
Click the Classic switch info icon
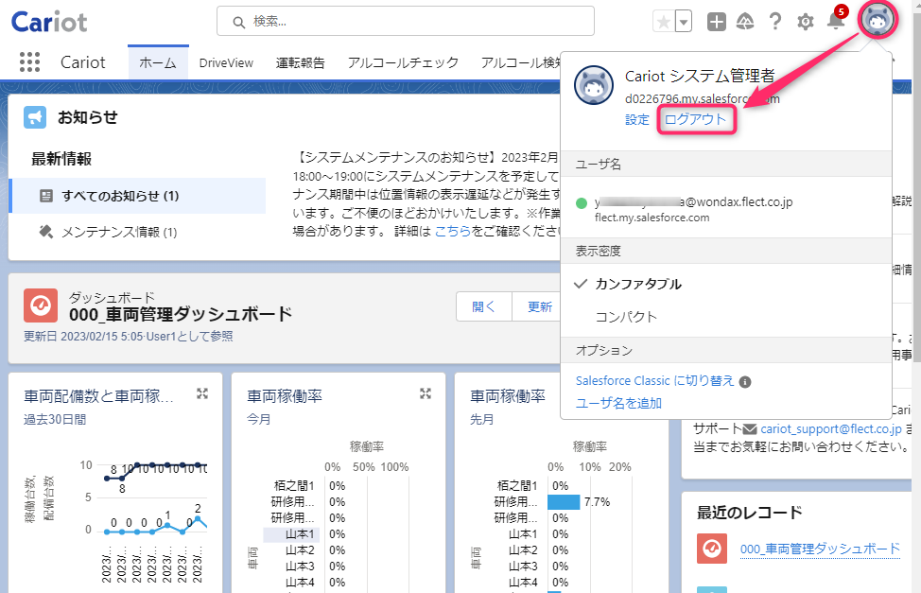pyautogui.click(x=745, y=382)
